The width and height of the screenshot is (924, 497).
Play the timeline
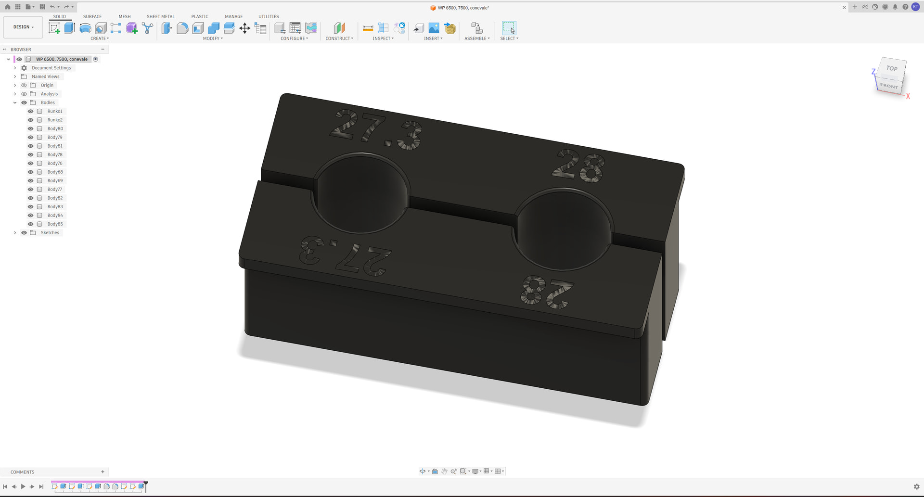point(23,487)
